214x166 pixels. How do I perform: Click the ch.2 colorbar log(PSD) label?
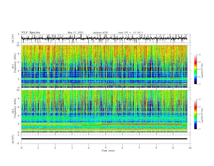202,116
